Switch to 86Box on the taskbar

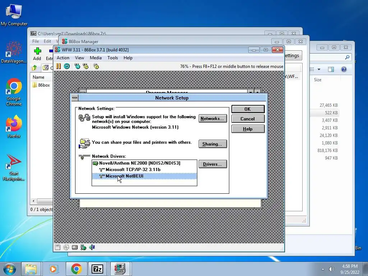(x=120, y=269)
